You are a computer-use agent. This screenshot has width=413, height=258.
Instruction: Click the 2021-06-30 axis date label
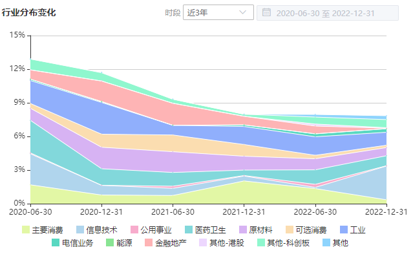(x=173, y=212)
